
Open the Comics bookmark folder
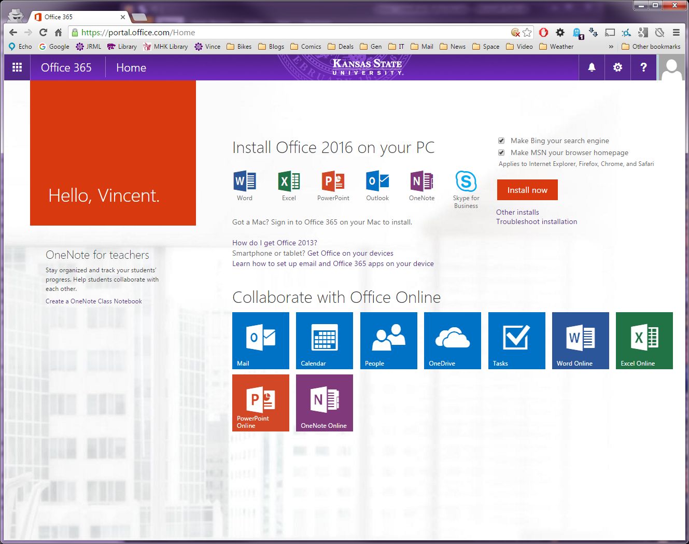coord(306,47)
